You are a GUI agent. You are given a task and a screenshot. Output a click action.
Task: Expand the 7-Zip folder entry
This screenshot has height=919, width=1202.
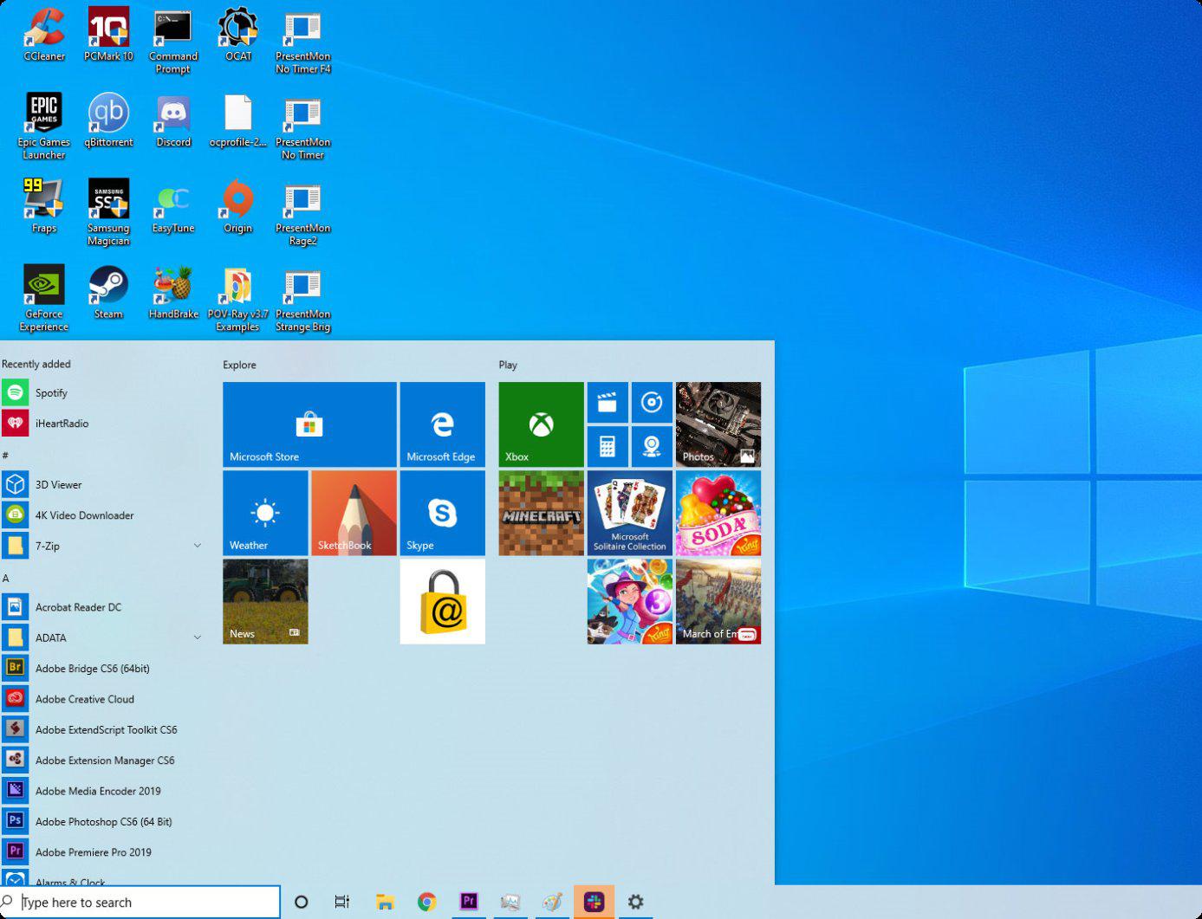tap(198, 546)
